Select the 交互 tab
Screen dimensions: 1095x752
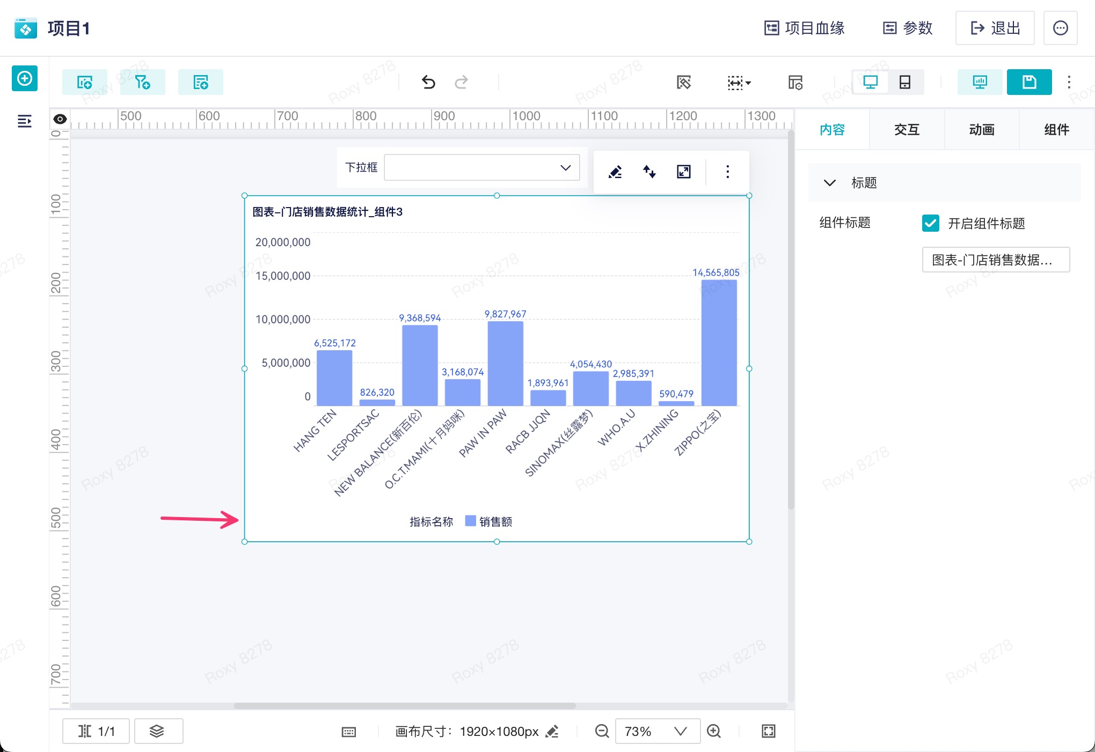pos(907,129)
